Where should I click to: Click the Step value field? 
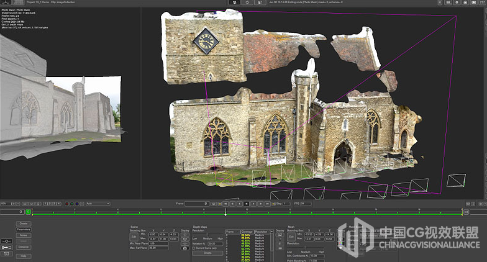[x=286, y=204]
